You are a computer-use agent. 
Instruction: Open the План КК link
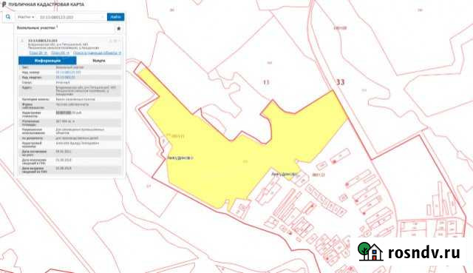tap(60, 53)
